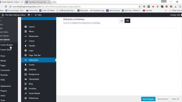Viewport: 182px width, 102px height.
Task: Open Users in WordPress sidebar
Action: coord(3,95)
